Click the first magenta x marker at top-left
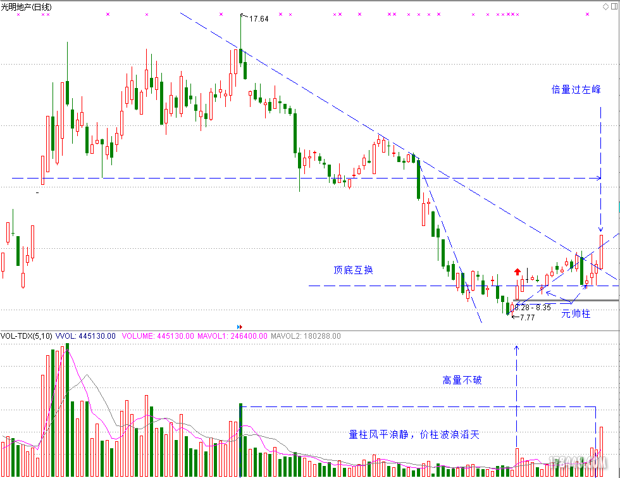 [x=18, y=14]
